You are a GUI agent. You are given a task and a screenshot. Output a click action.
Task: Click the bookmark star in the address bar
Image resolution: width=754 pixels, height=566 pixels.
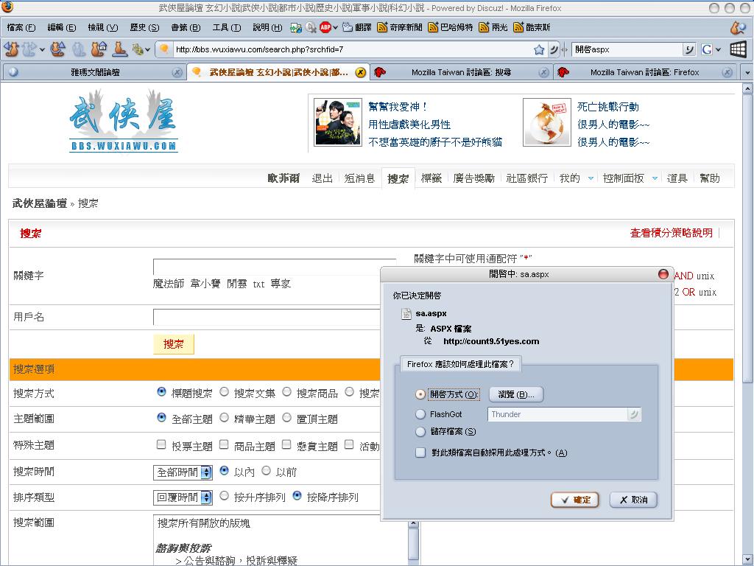pyautogui.click(x=539, y=49)
